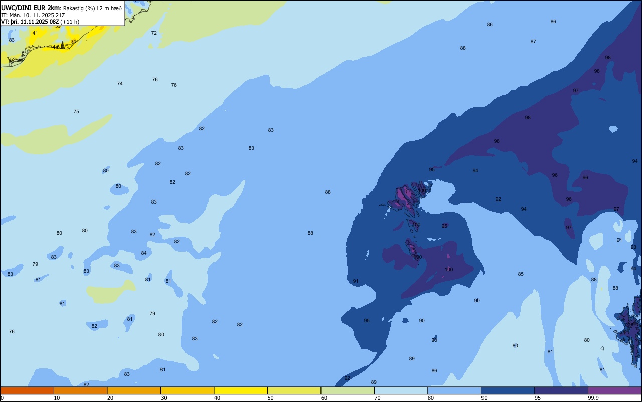Click the '40' legend tick label

point(217,398)
